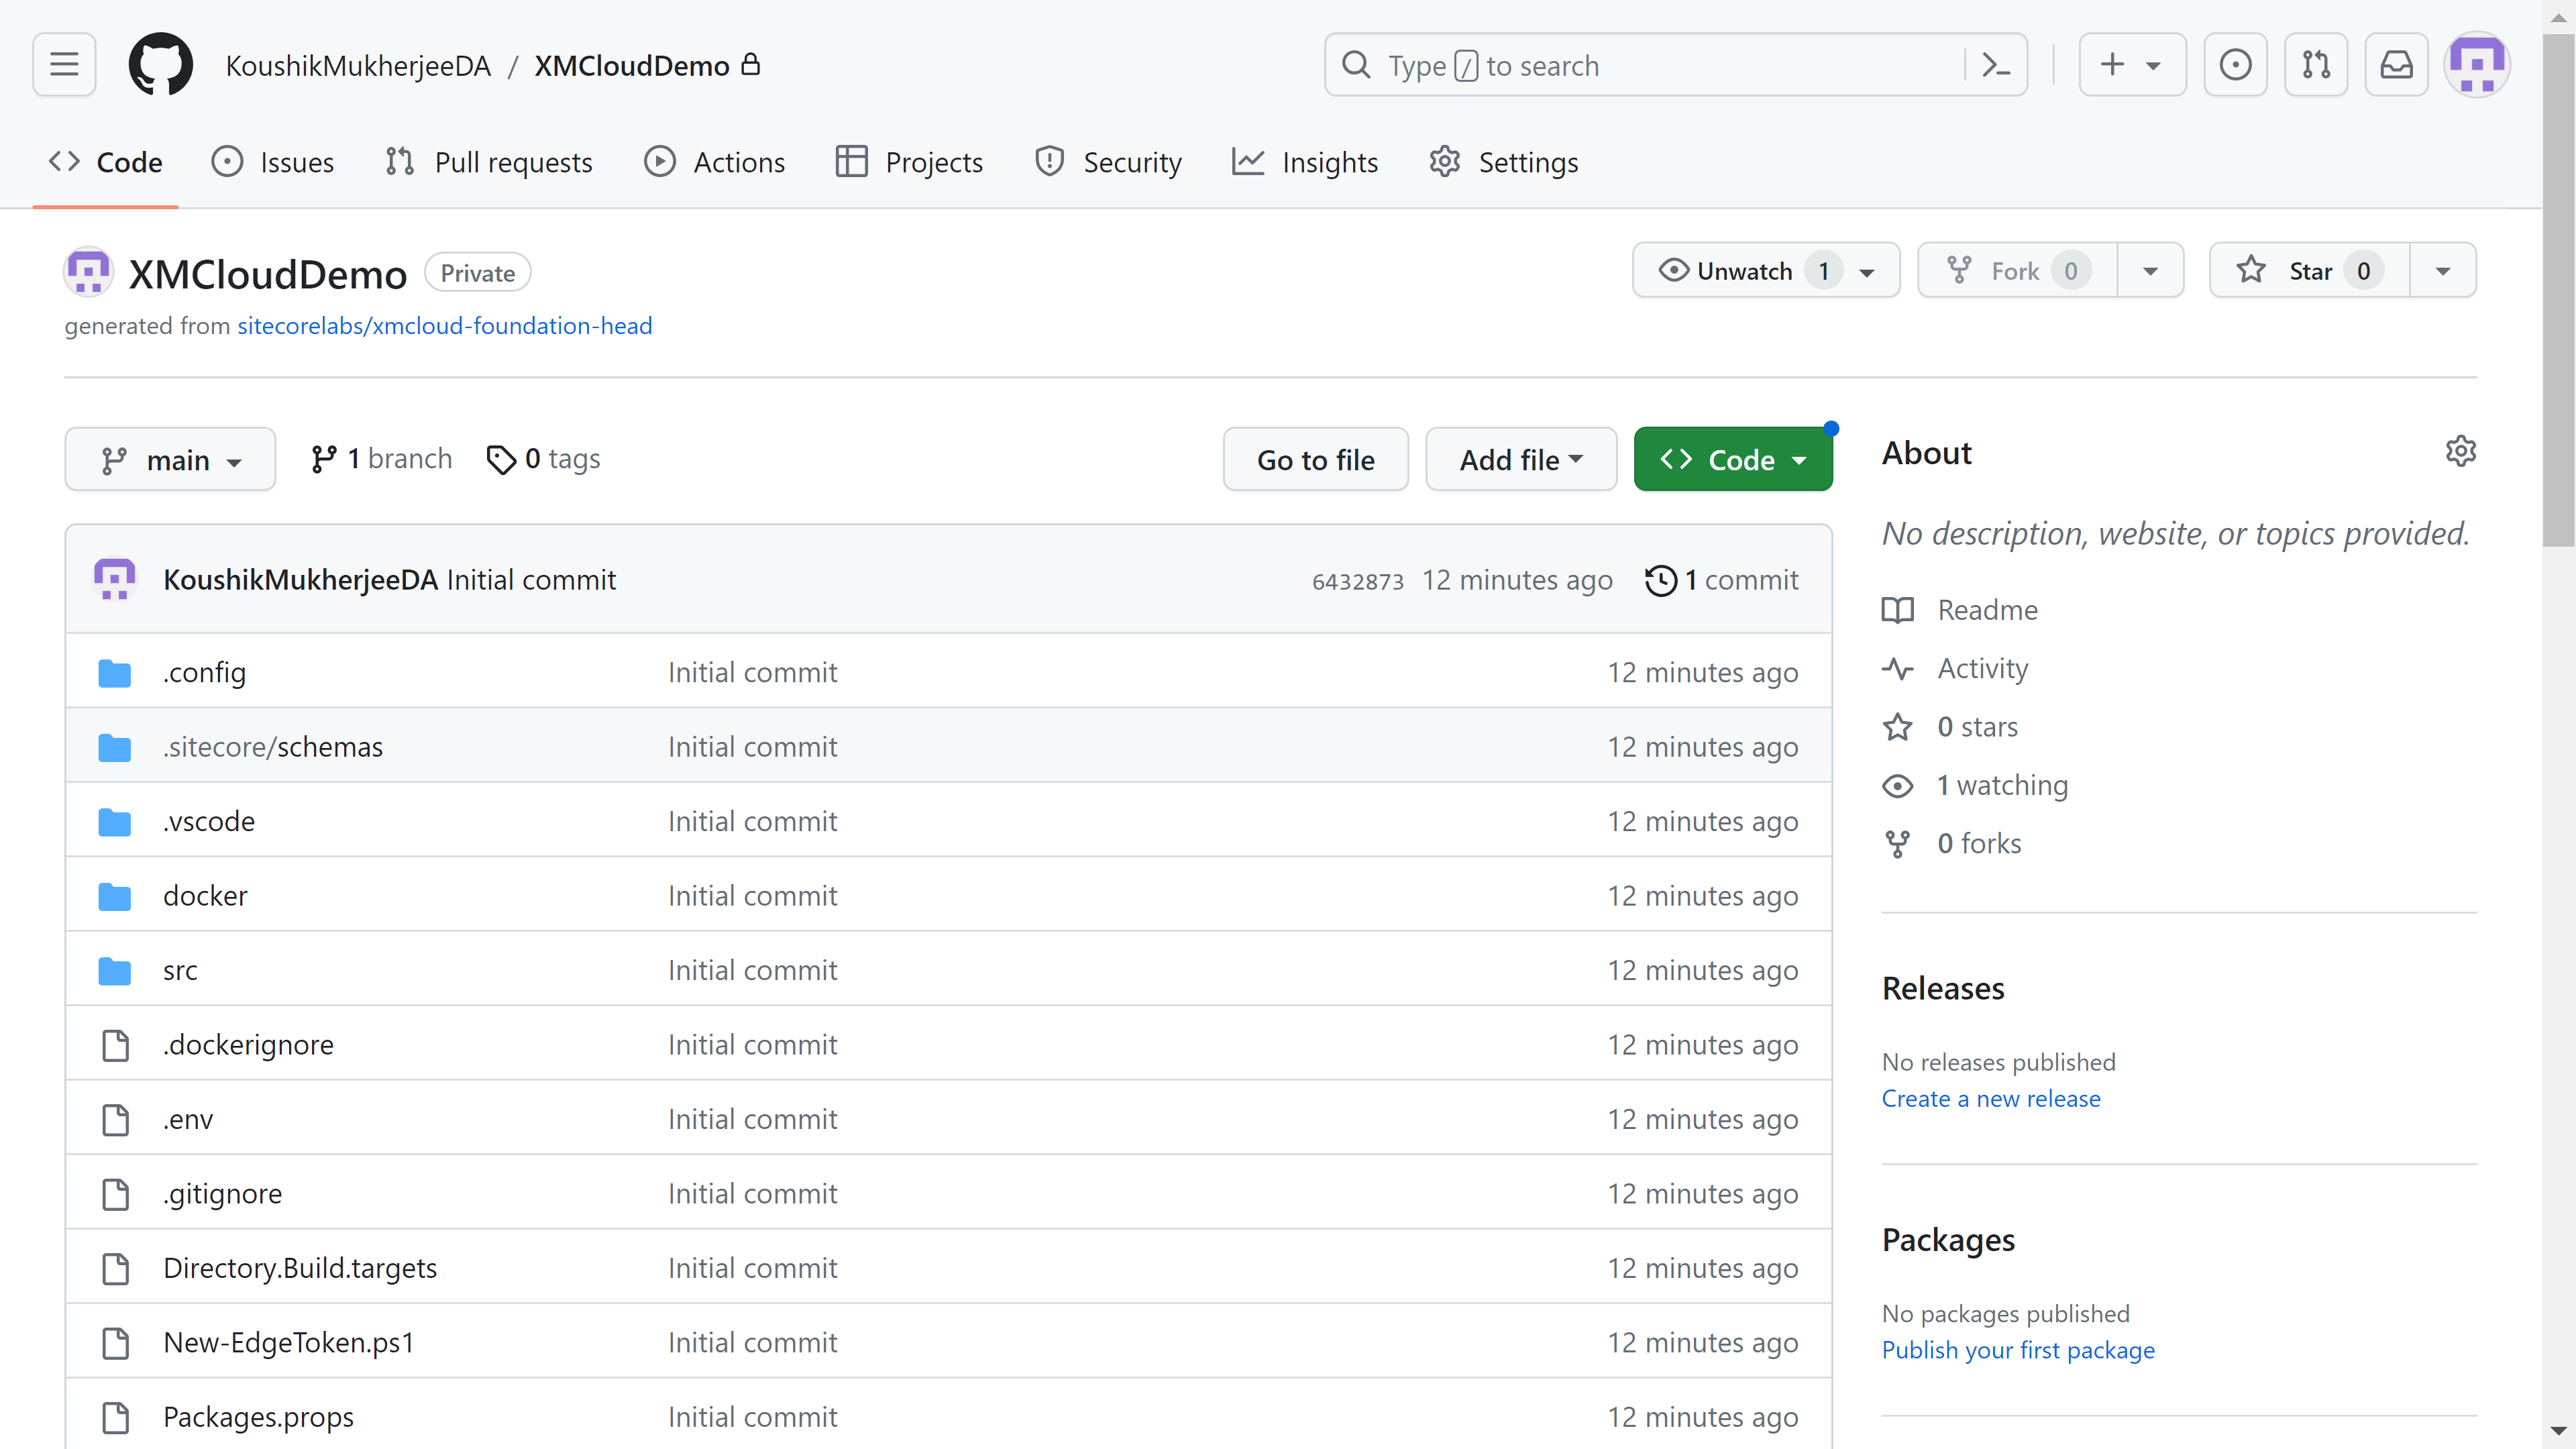Open the commit history clock icon
This screenshot has width=2576, height=1449.
1660,580
